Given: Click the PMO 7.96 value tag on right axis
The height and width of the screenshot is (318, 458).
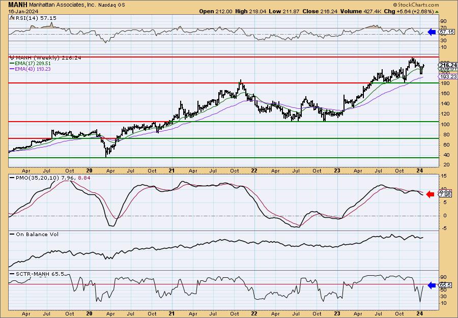Looking at the screenshot, I should point(446,194).
